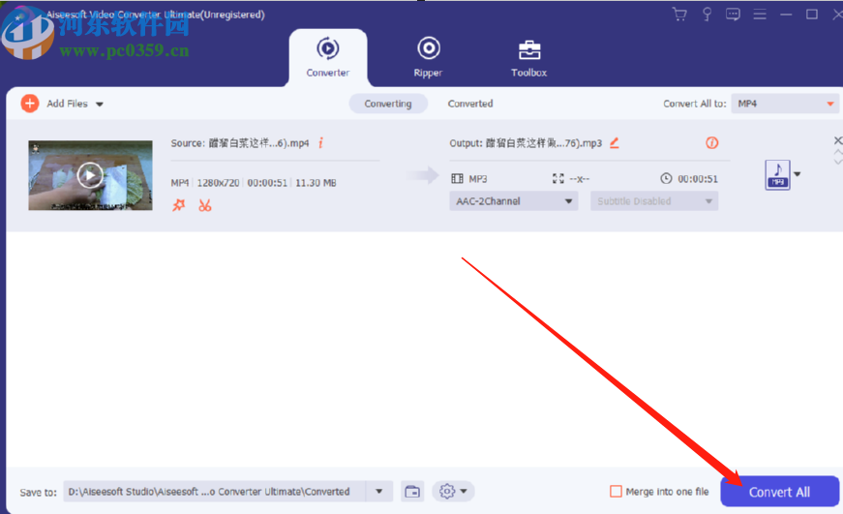Open the Subtitle Disabled dropdown

click(x=654, y=201)
